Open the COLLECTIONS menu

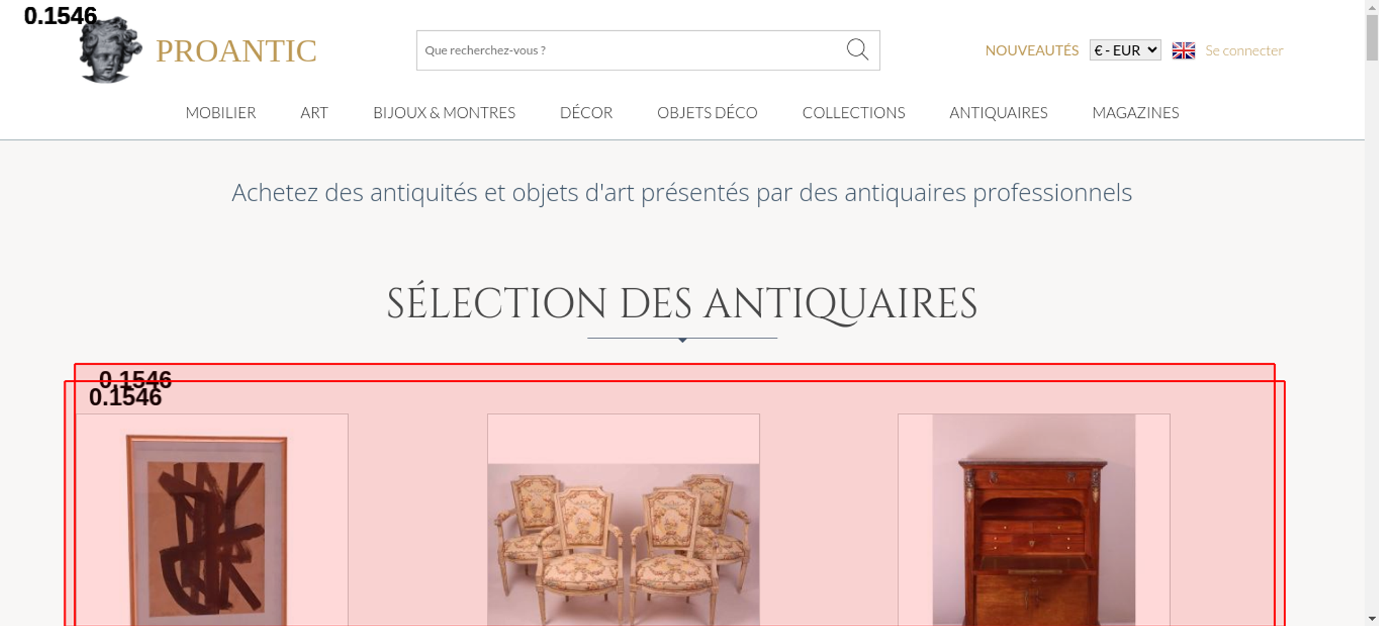[854, 112]
